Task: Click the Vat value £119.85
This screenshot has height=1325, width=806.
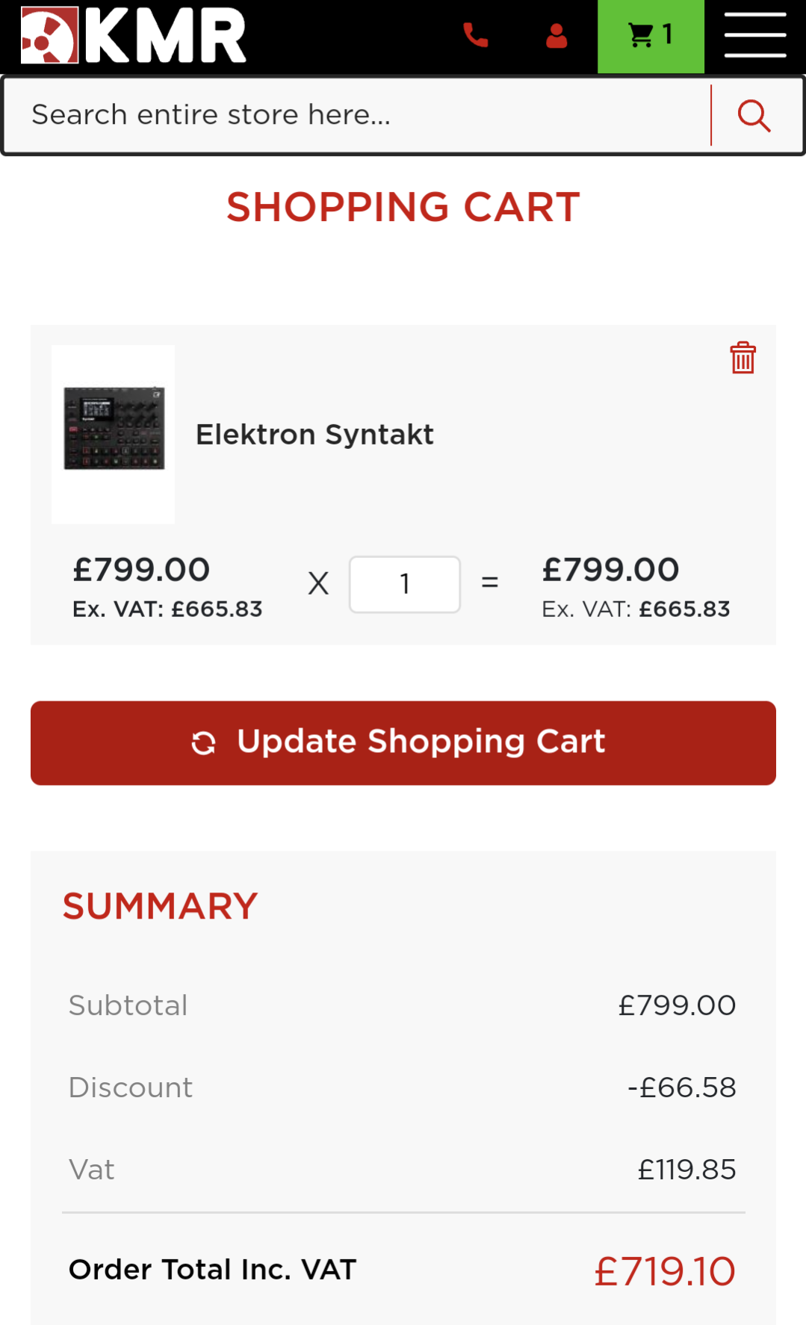Action: [686, 1170]
